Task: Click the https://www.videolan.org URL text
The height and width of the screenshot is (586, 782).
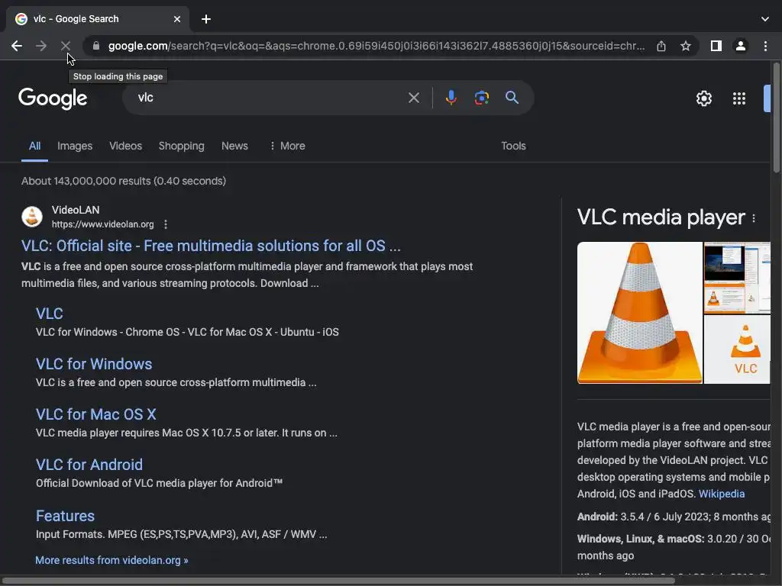Action: (103, 224)
